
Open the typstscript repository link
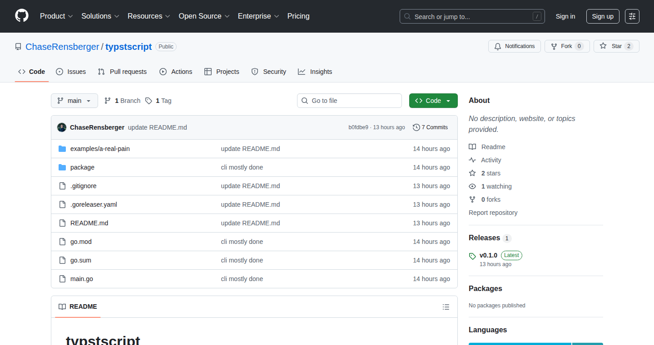(x=129, y=47)
